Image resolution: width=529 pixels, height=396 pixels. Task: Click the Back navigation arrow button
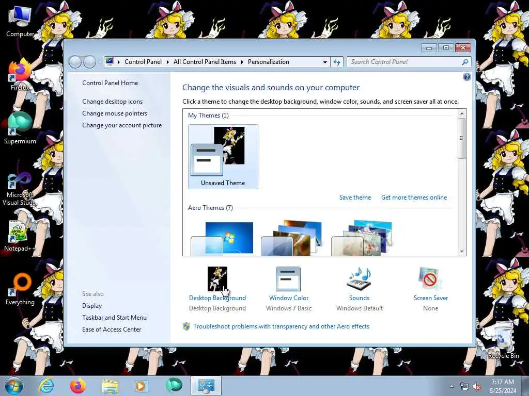(x=75, y=62)
